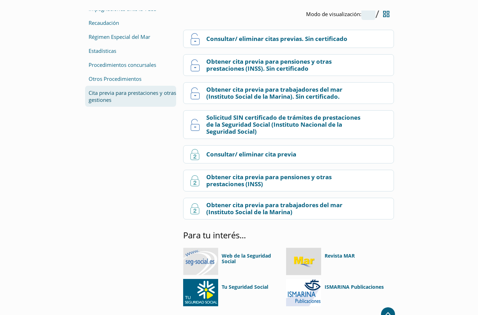
Task: Click open padlock icon beside 'Consultar/ eliminar citas previas. Sin certificado'
Action: point(195,39)
